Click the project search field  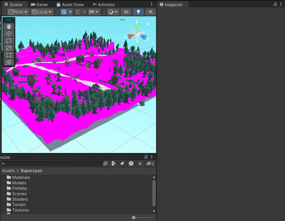click(52, 164)
